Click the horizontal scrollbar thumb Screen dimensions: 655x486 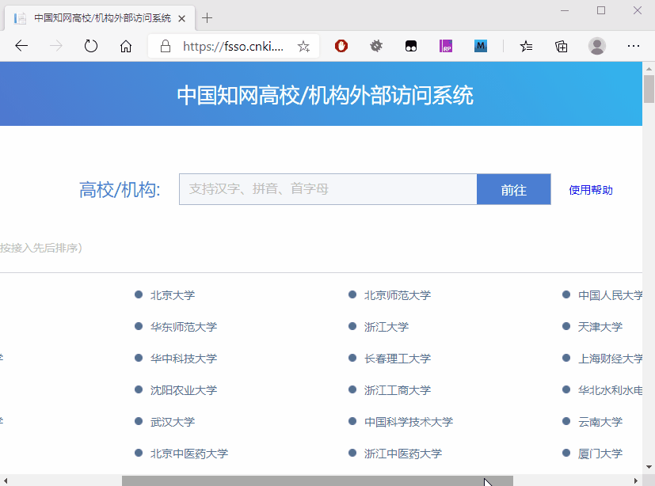[318, 480]
